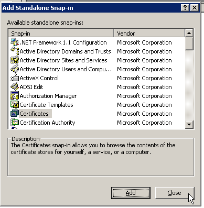Click the list scrollbar down arrow
Image resolution: width=204 pixels, height=208 pixels.
pos(189,125)
